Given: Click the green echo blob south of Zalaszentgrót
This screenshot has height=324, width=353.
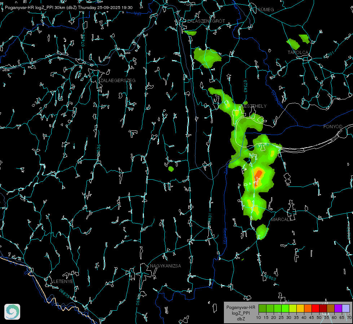Looking at the screenshot, I should (x=207, y=58).
